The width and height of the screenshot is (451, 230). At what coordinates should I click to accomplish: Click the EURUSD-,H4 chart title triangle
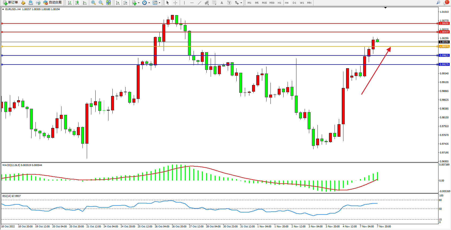click(x=3, y=9)
